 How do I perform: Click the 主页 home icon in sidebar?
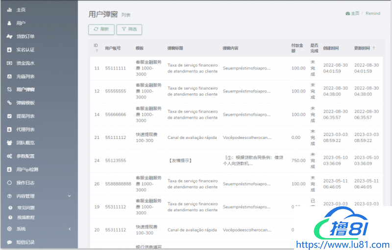pyautogui.click(x=9, y=10)
